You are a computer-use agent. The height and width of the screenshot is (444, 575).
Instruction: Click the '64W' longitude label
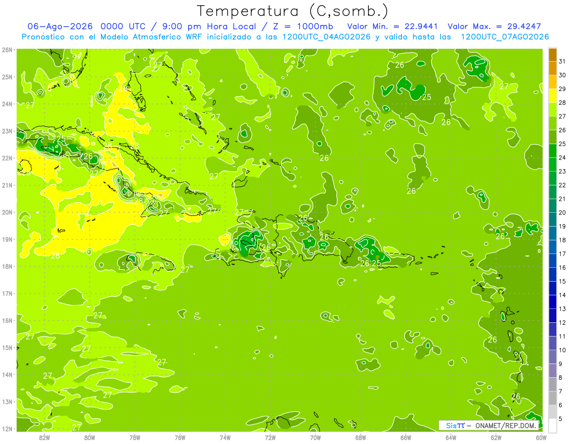(x=451, y=437)
